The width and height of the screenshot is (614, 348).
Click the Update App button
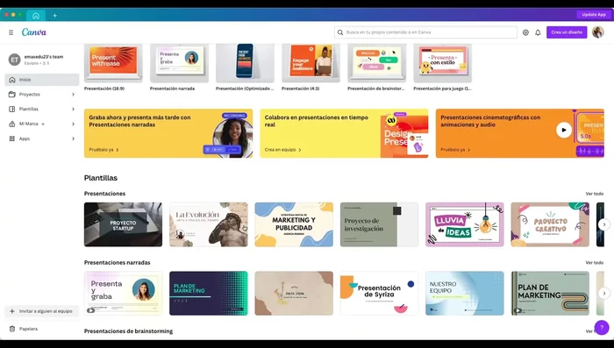pyautogui.click(x=594, y=15)
